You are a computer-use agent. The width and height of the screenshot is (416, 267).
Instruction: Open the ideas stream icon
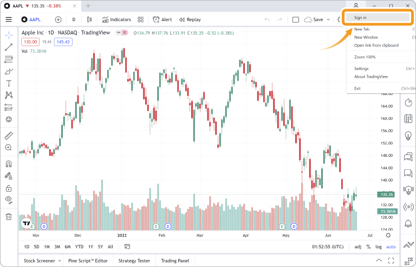click(x=408, y=189)
